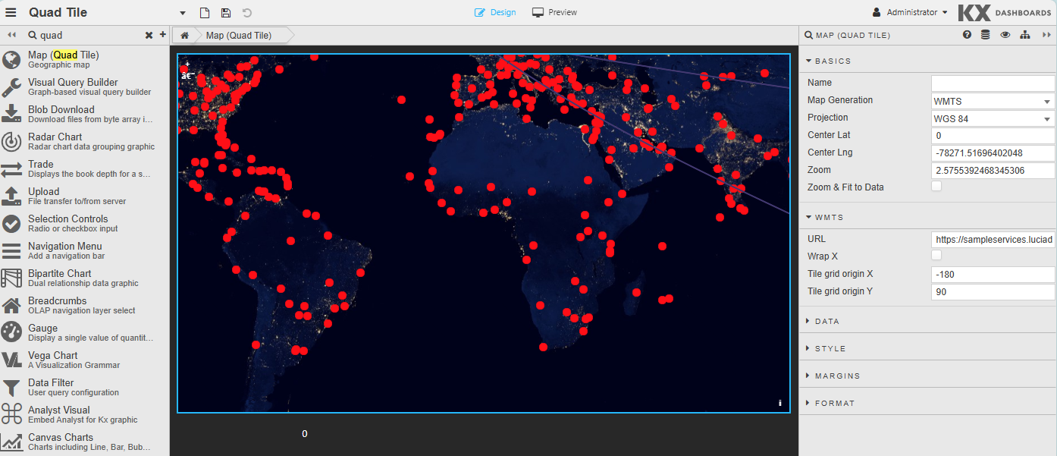Open the hamburger main menu
Image resolution: width=1057 pixels, height=456 pixels.
(11, 12)
